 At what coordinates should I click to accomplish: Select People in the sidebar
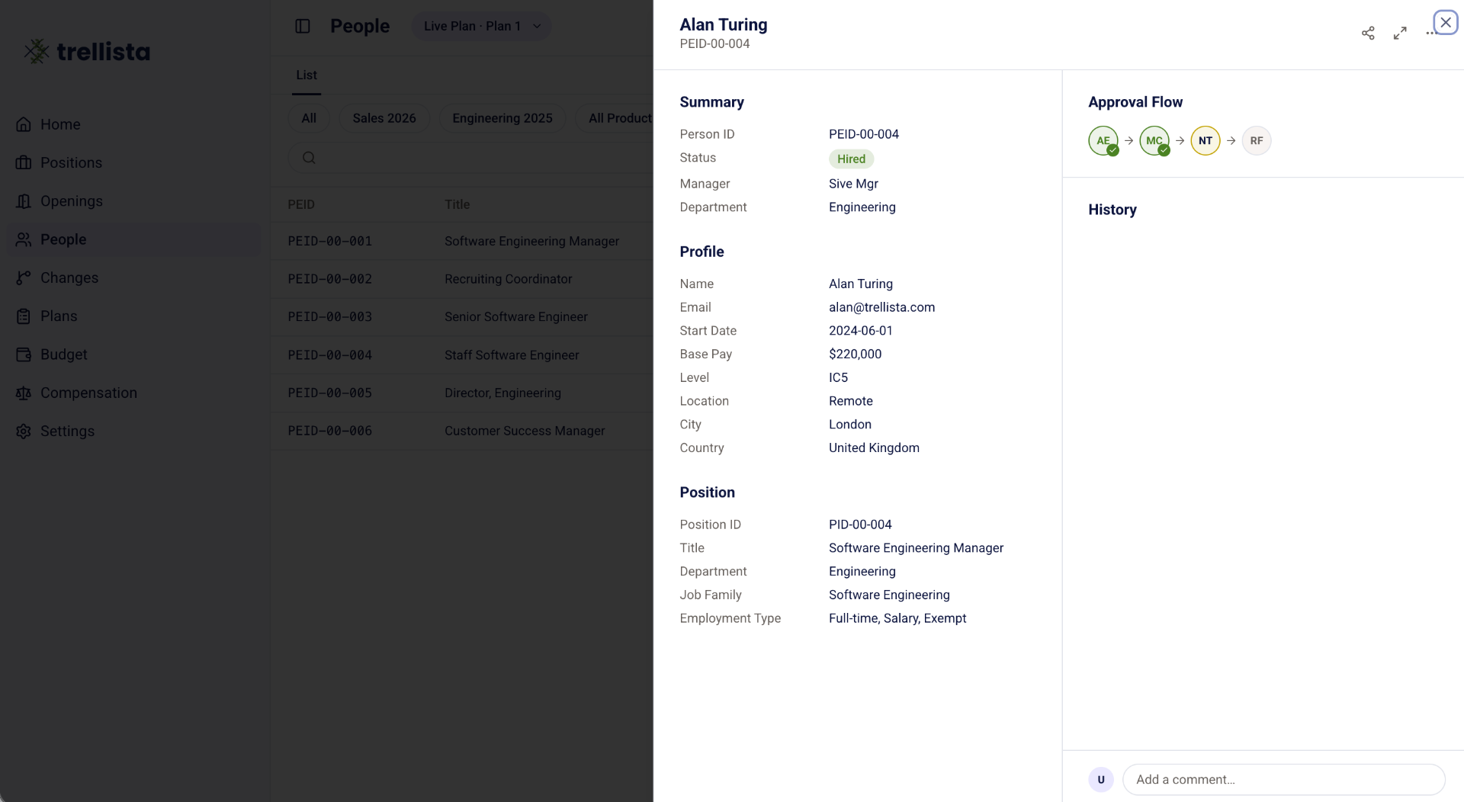[x=133, y=239]
